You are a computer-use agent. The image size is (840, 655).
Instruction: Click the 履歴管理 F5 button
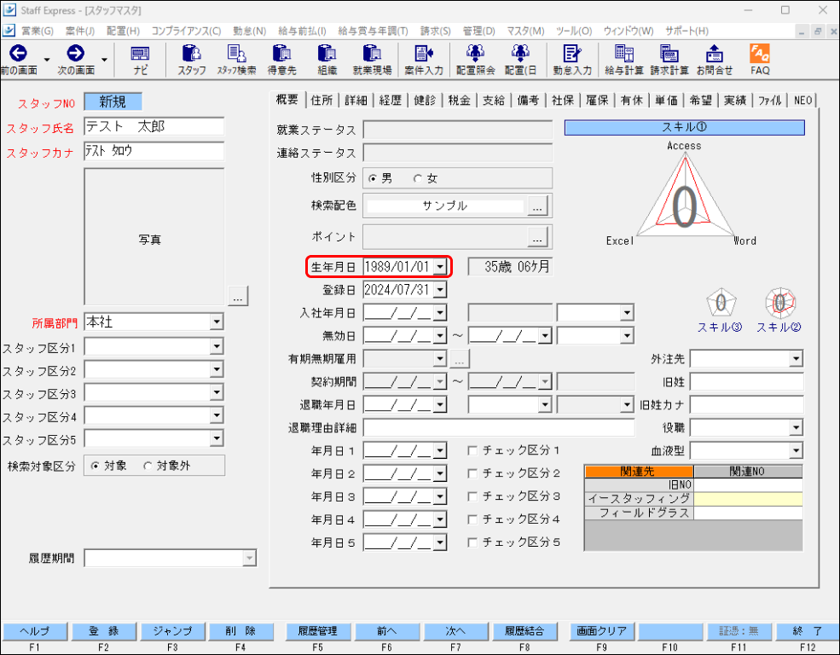[317, 631]
